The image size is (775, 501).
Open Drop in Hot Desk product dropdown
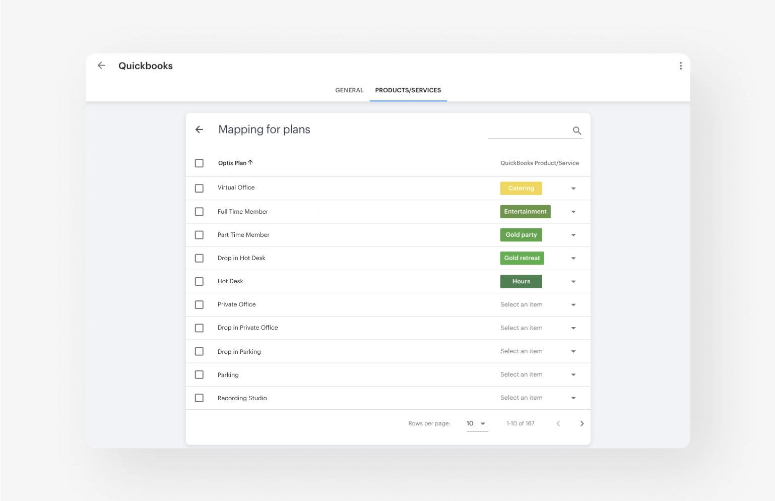[573, 258]
